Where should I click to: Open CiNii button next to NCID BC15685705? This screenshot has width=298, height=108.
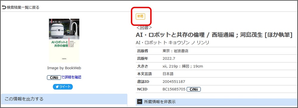click(194, 89)
